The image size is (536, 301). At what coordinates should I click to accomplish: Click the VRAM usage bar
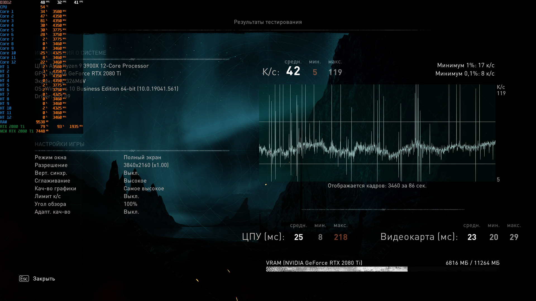pos(383,269)
